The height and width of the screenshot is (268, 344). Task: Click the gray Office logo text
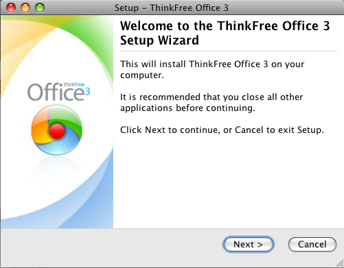pos(56,93)
